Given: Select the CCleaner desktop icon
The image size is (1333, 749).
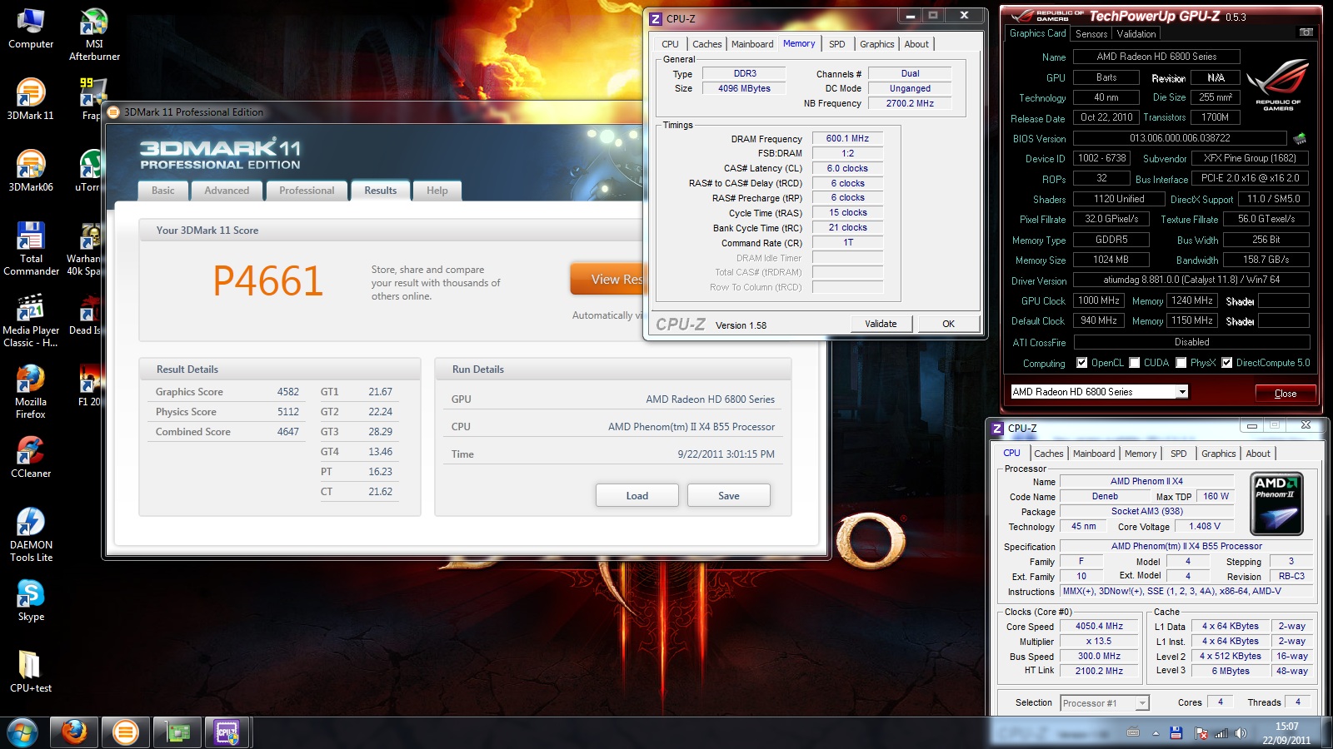Looking at the screenshot, I should point(31,458).
